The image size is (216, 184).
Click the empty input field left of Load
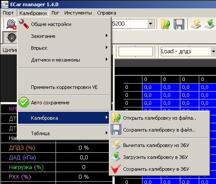click(136, 52)
